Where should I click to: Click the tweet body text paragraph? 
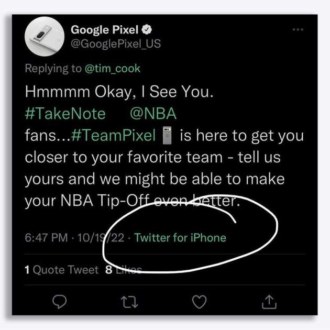[164, 146]
